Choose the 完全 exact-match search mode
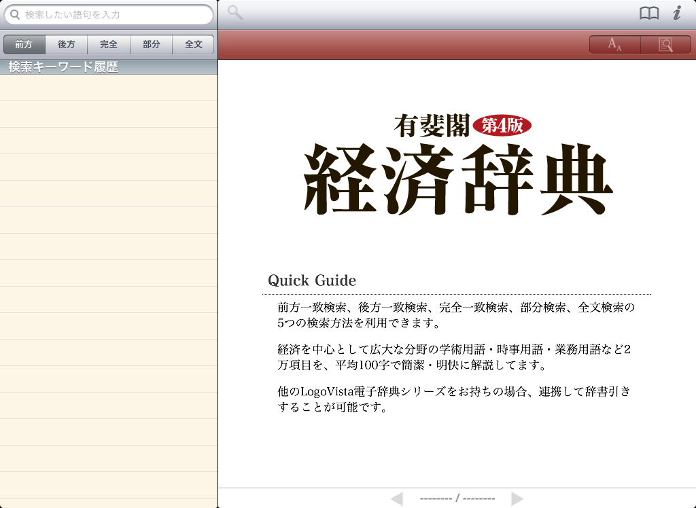The width and height of the screenshot is (696, 508). (x=109, y=45)
